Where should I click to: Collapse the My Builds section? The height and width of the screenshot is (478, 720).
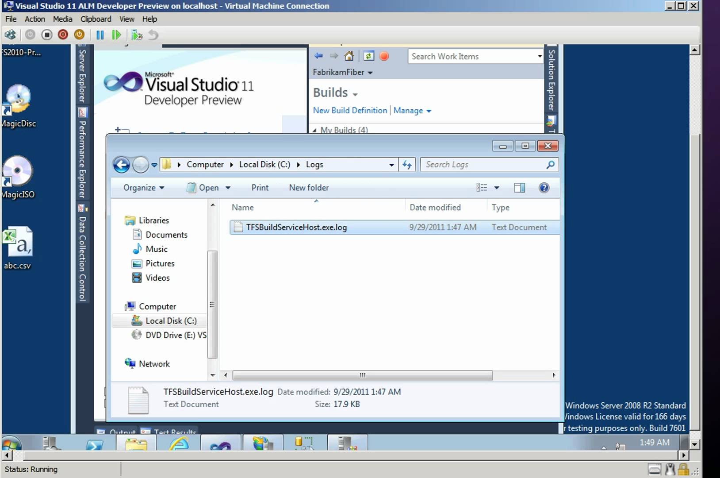(x=314, y=130)
